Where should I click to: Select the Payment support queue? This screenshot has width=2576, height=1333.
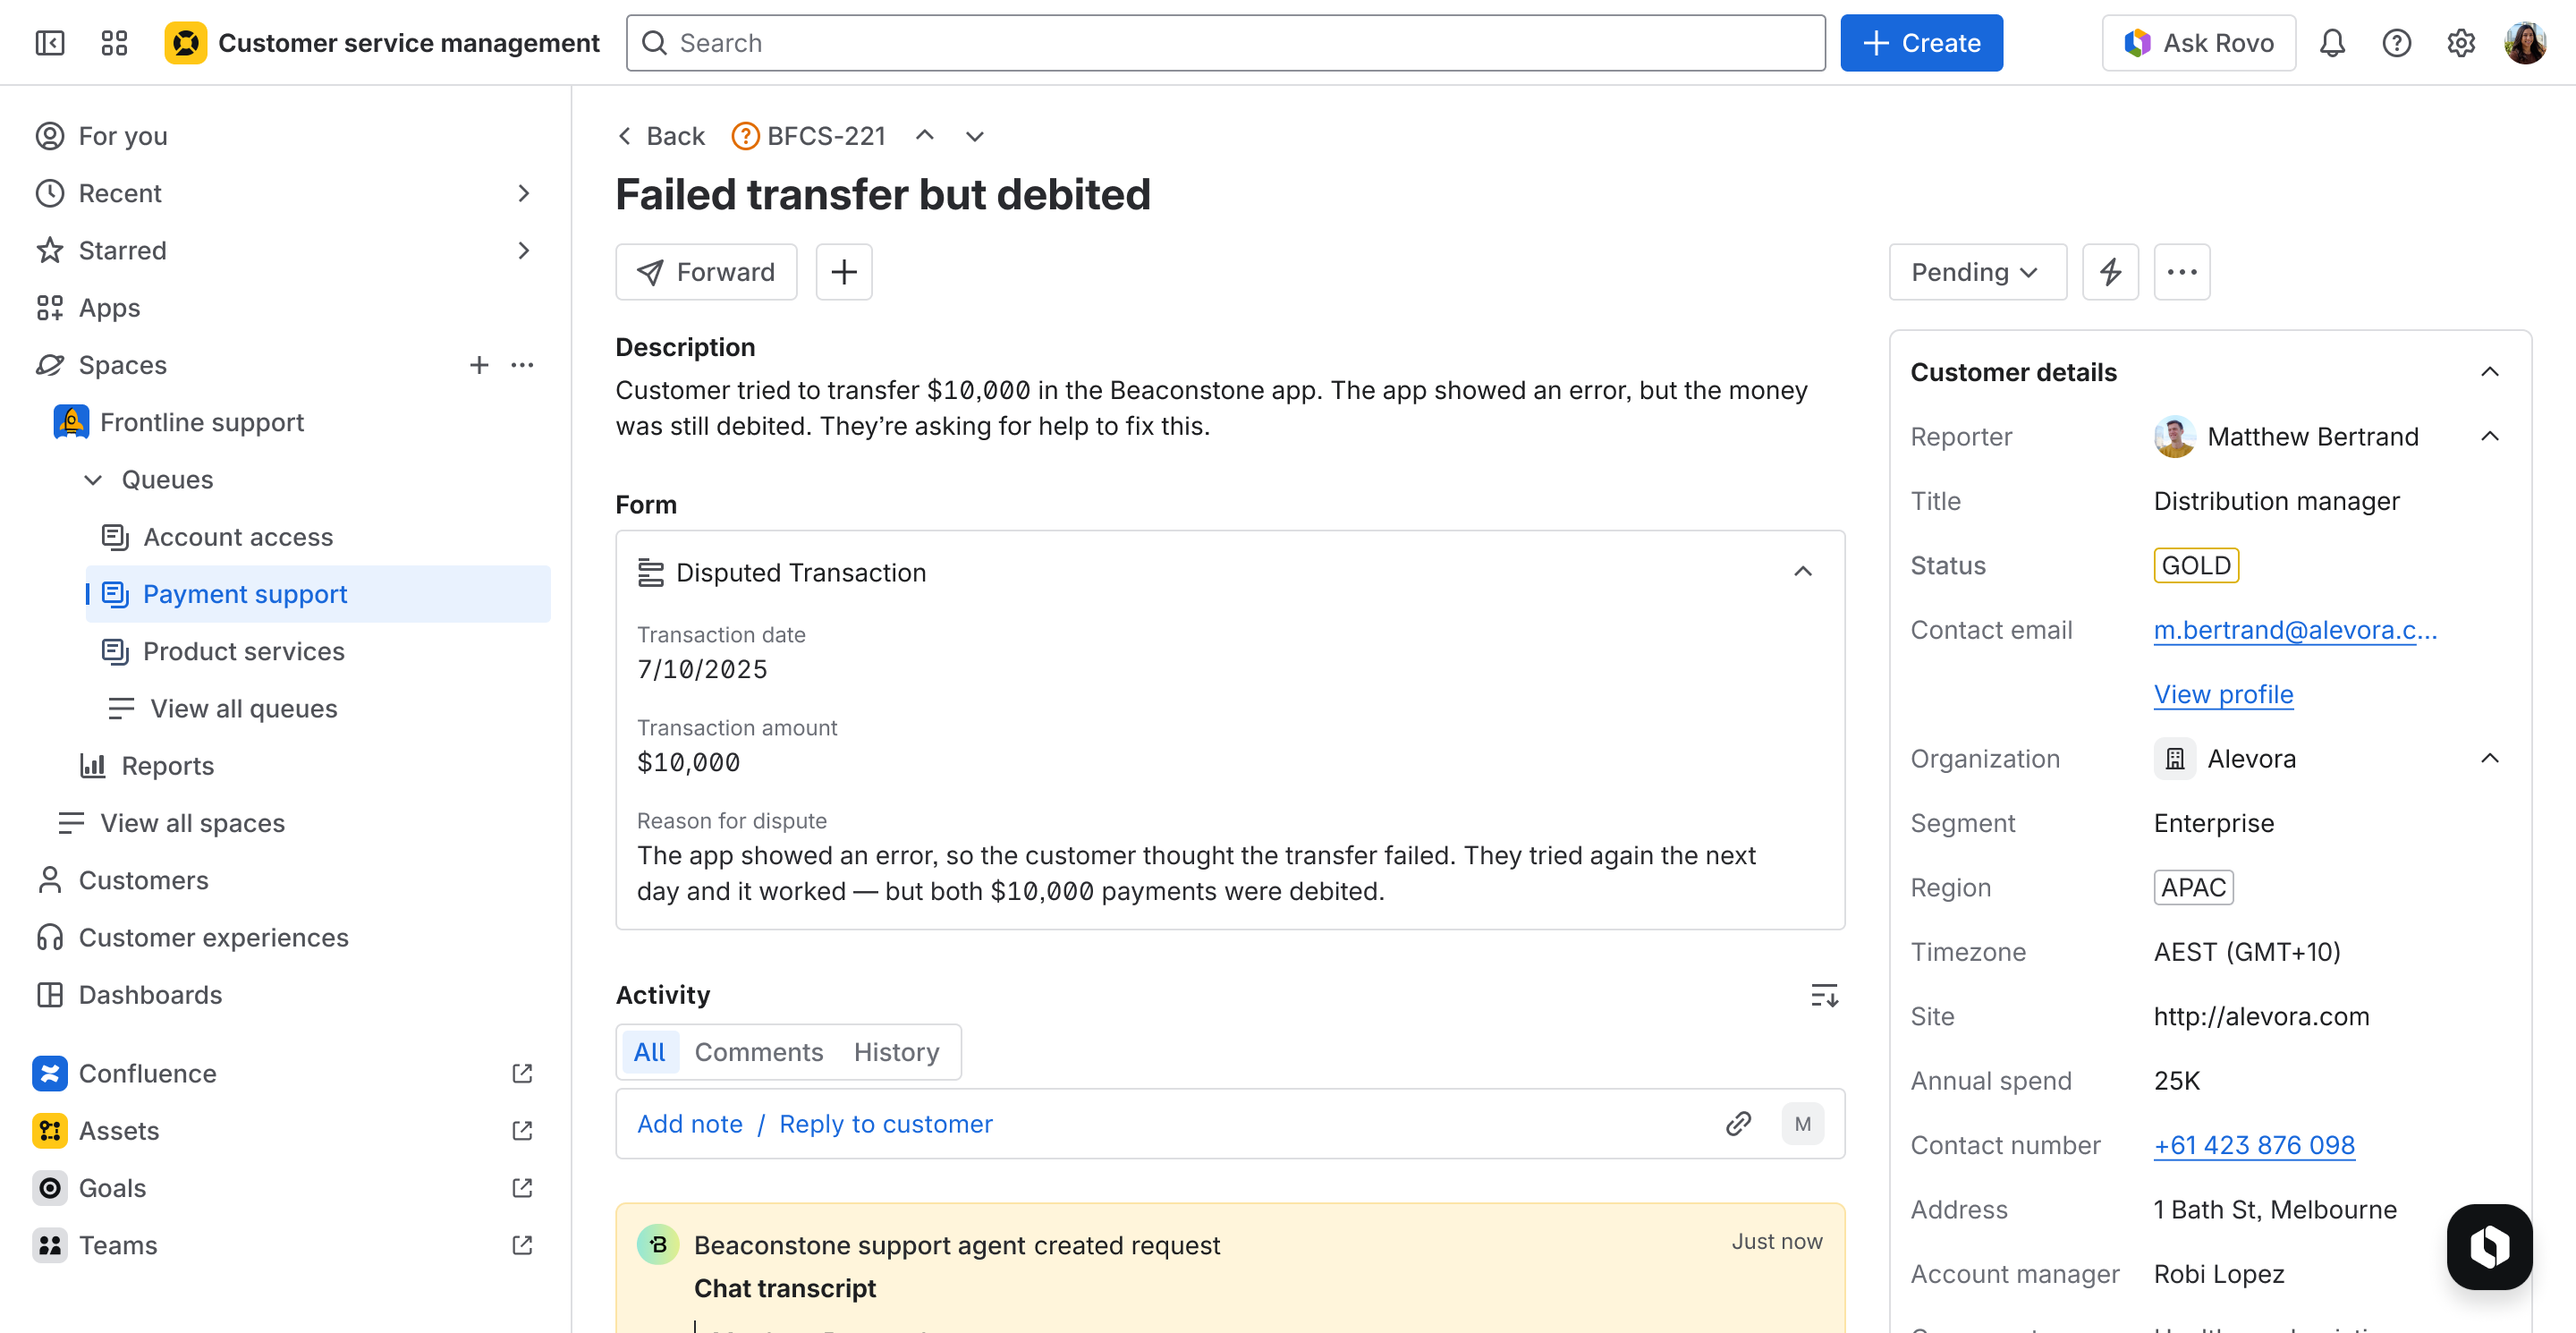(245, 593)
